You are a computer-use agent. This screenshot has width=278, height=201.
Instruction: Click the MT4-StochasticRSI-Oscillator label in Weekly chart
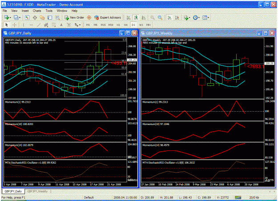[169, 163]
